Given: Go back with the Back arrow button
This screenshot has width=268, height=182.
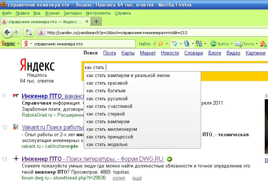Looking at the screenshot, I should point(7,32).
